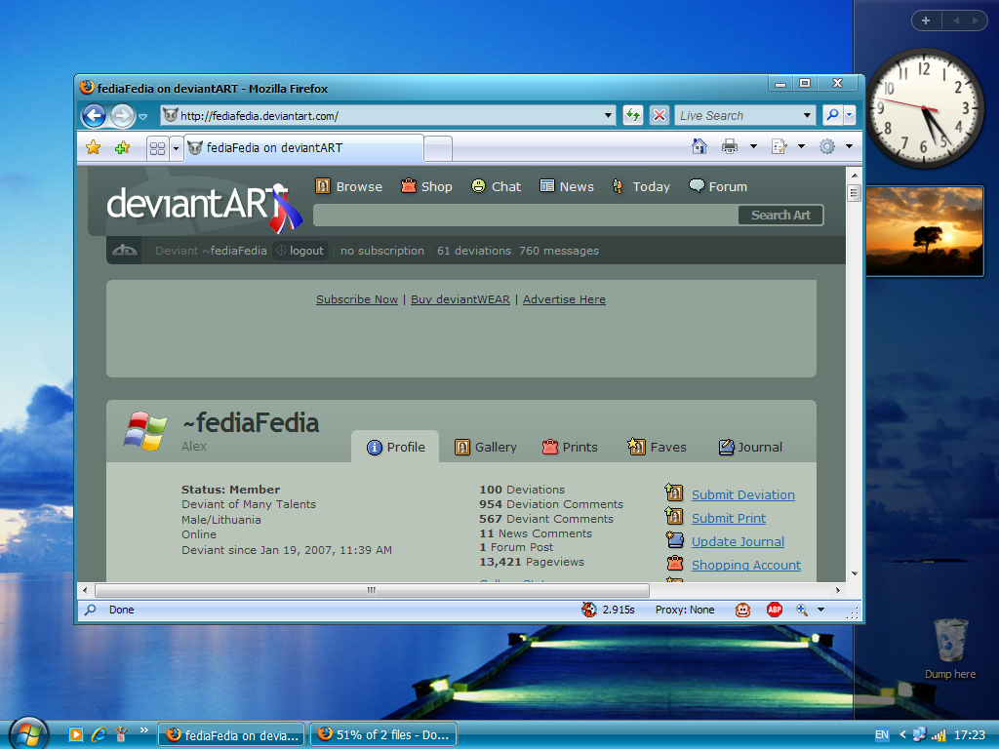Screen dimensions: 999x749
Task: Show Quick Tabs grid icon
Action: click(157, 148)
